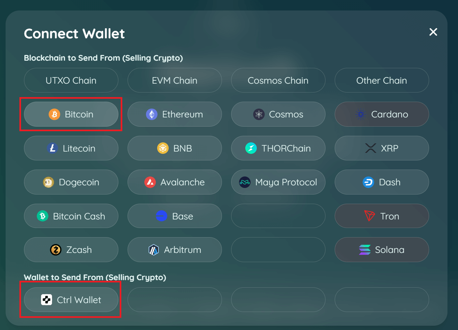
Task: Choose the Avalanche chain button
Action: pyautogui.click(x=175, y=182)
